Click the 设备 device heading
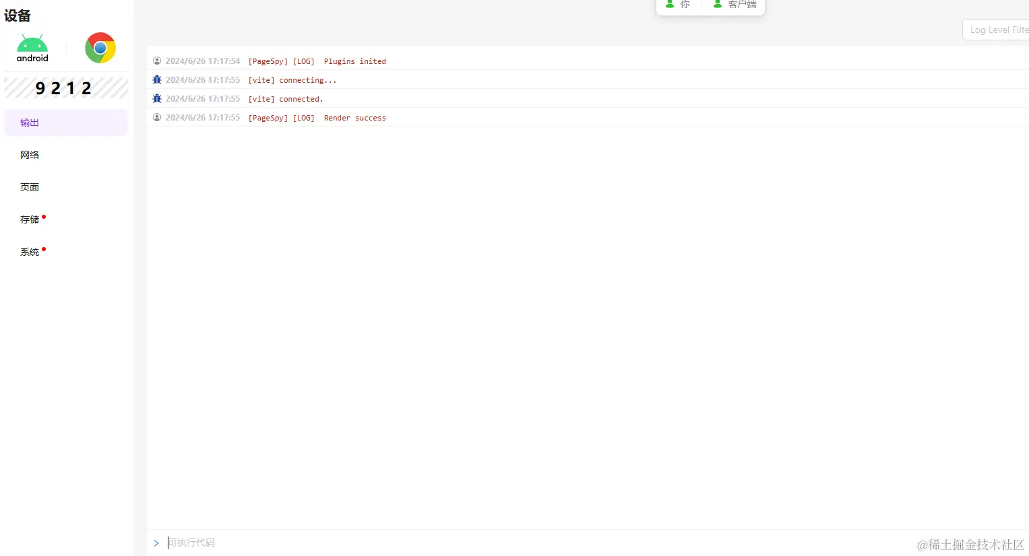The image size is (1029, 556). pos(18,15)
